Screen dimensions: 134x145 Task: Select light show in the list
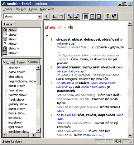pyautogui.click(x=15, y=127)
